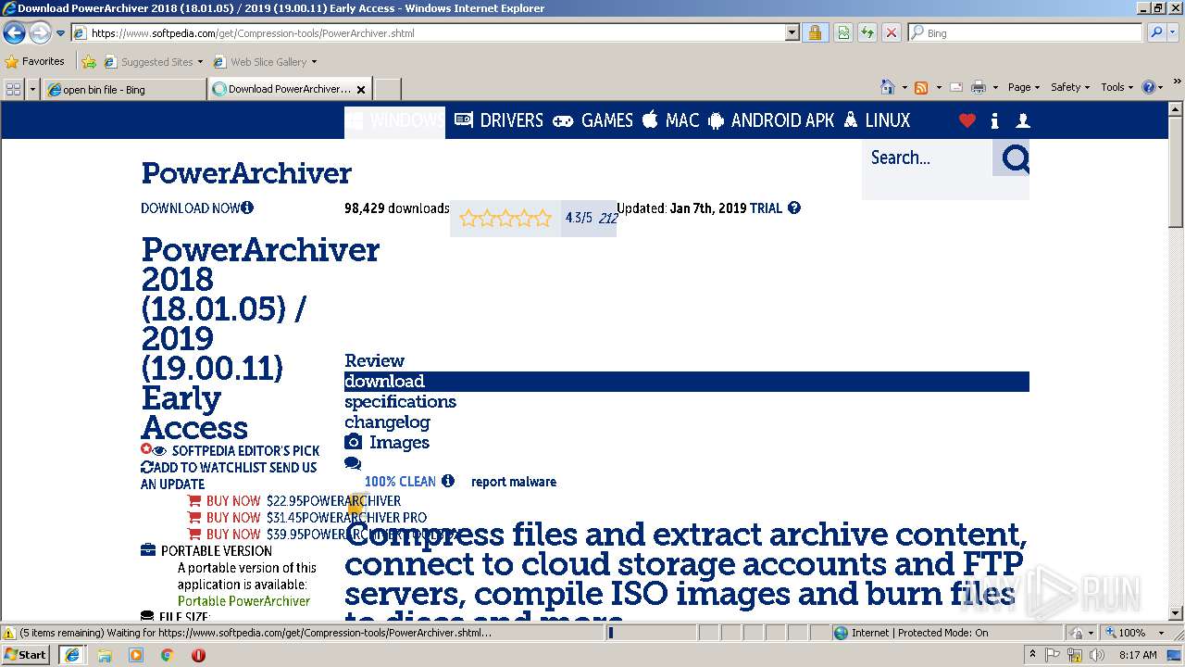Click help icon next to TRIAL
Viewport: 1185px width, 667px height.
point(794,208)
